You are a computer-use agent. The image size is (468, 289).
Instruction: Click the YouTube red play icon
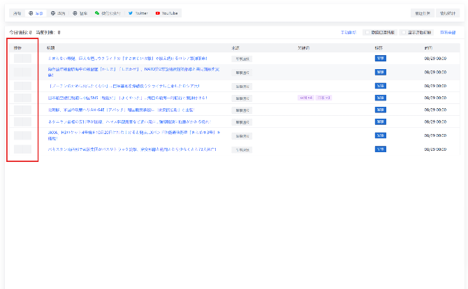pos(158,13)
